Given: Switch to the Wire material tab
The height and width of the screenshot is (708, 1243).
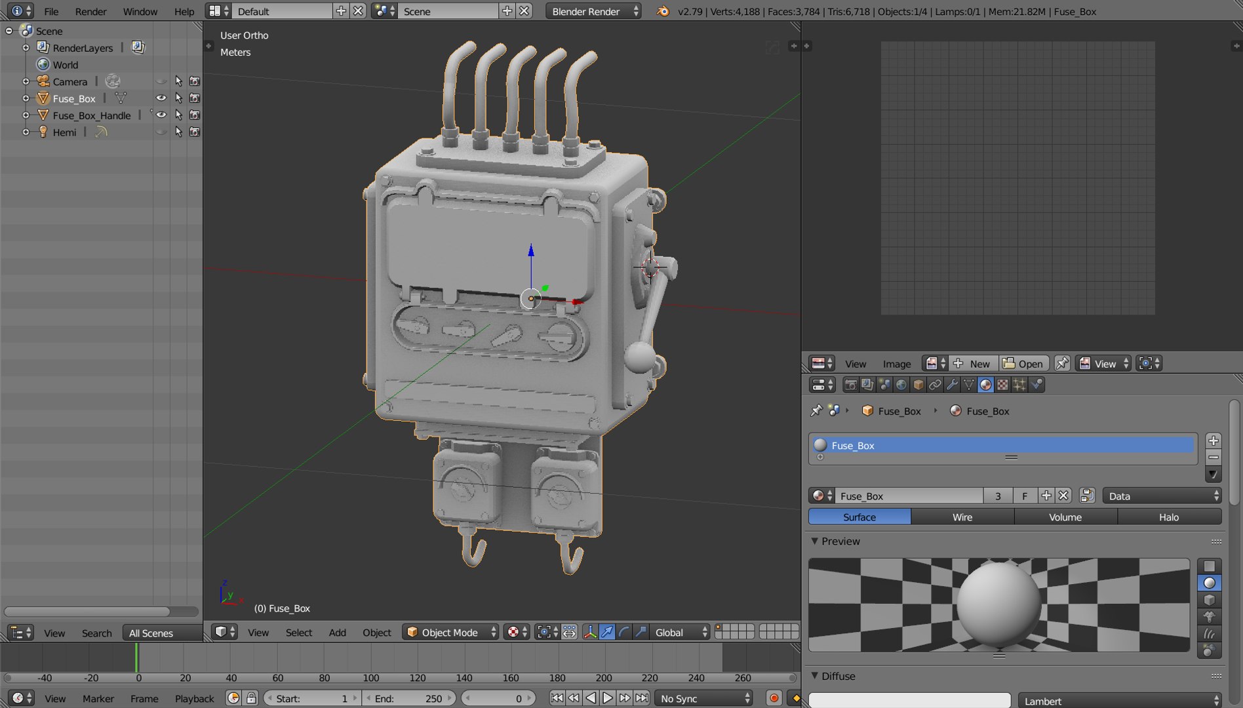Looking at the screenshot, I should pyautogui.click(x=962, y=517).
